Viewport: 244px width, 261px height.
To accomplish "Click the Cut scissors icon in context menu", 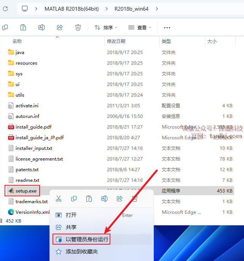I will pyautogui.click(x=59, y=199).
